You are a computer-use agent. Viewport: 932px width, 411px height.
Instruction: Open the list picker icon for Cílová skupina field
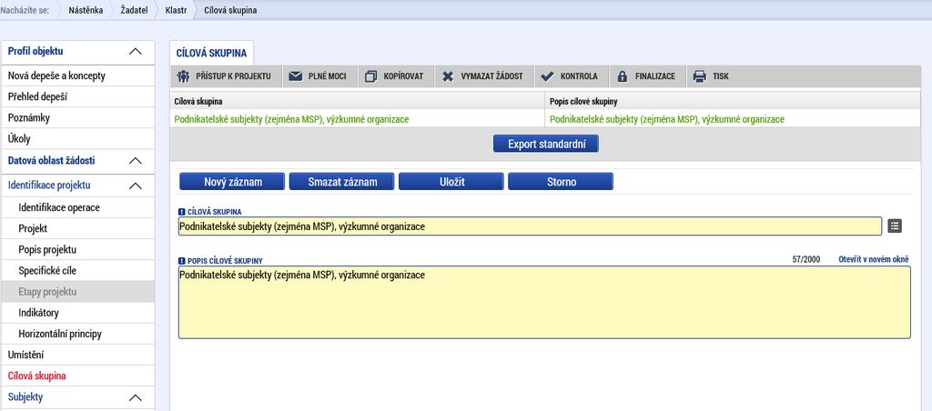click(x=895, y=226)
